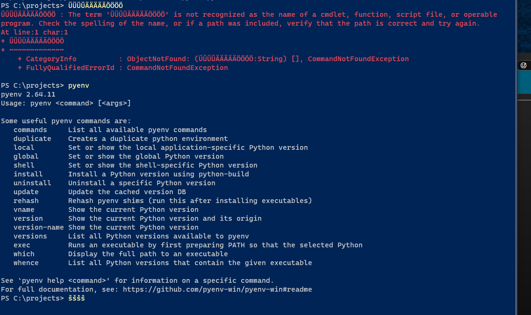Click the 'commands' entry in pyenv help list

point(30,130)
